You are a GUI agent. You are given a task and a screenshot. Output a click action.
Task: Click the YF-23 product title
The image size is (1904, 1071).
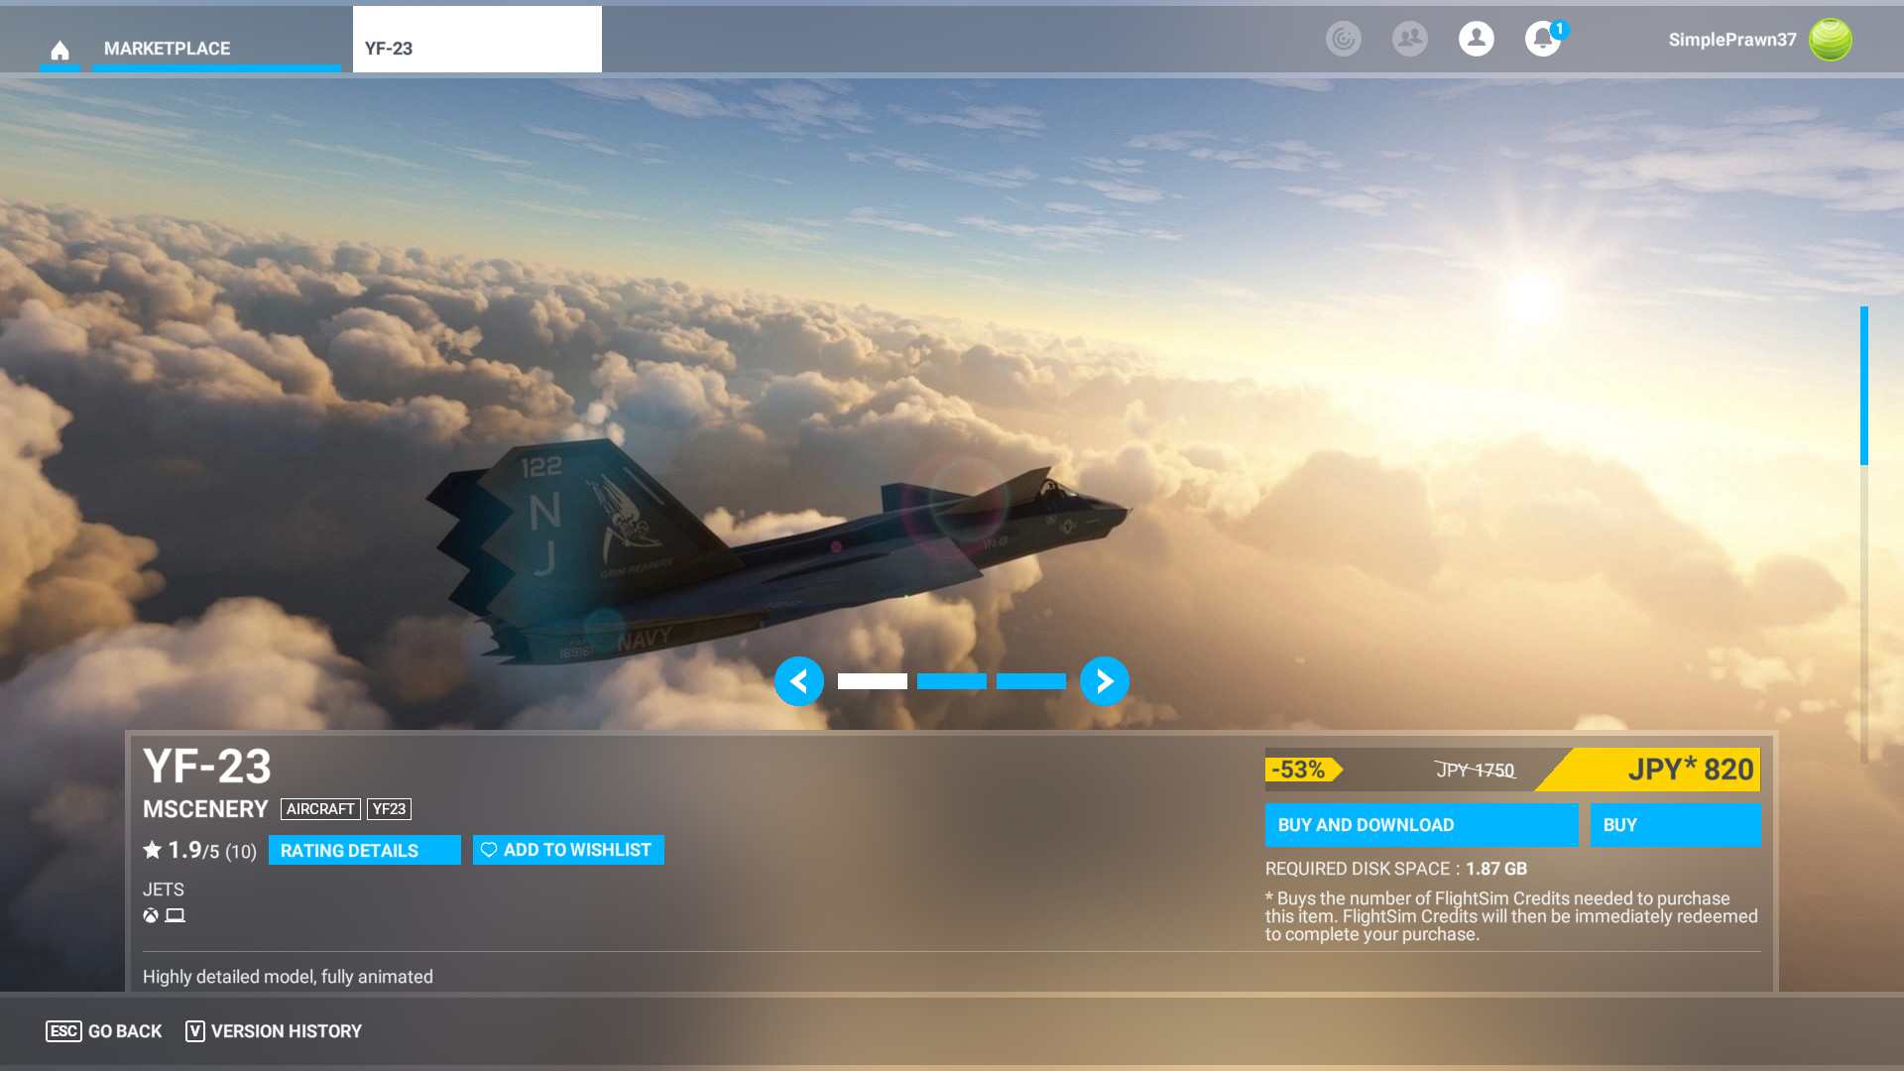coord(207,767)
